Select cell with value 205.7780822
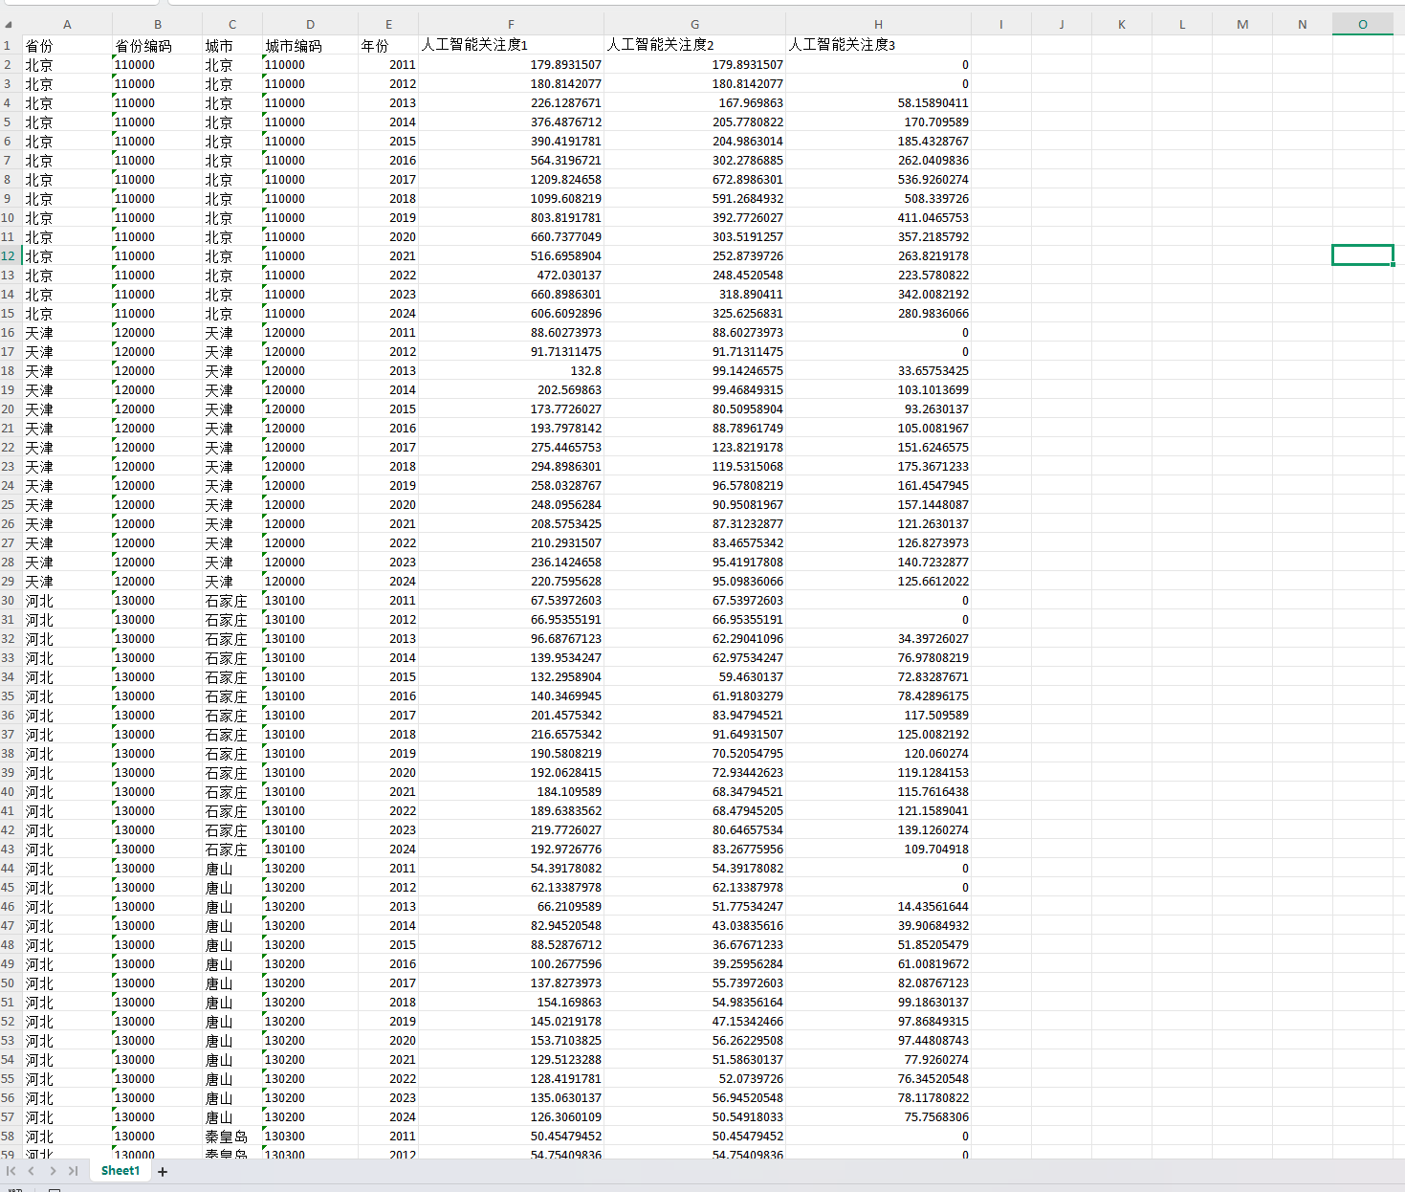 pos(695,121)
